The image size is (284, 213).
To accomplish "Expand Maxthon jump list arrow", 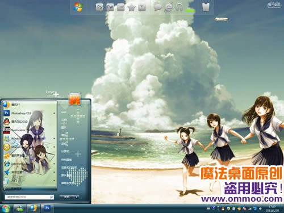I will pyautogui.click(x=54, y=147).
